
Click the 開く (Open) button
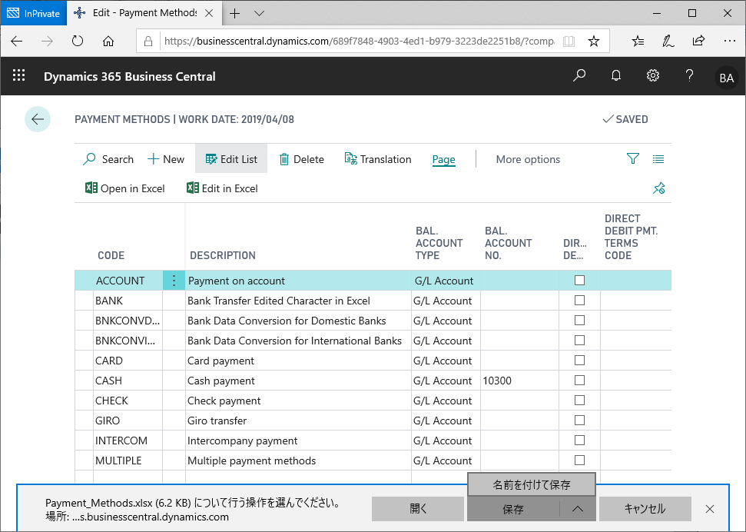click(x=418, y=509)
